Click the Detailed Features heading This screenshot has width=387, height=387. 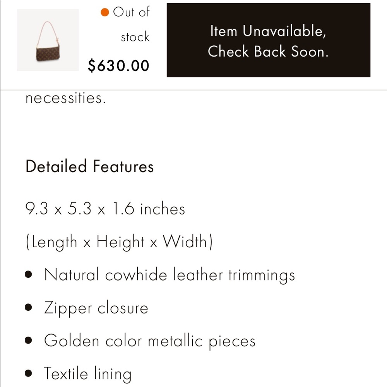90,166
